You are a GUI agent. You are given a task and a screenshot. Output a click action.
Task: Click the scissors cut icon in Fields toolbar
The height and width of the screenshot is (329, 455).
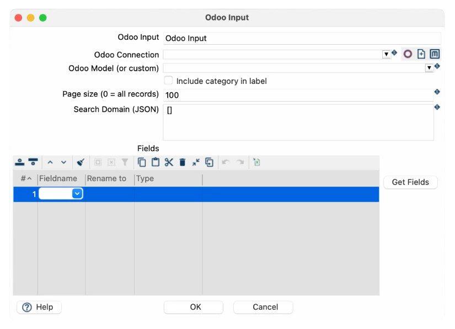point(169,162)
